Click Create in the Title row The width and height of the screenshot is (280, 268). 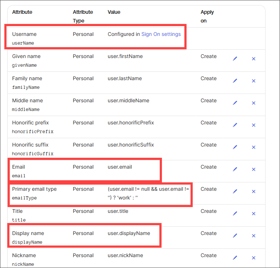[208, 211]
